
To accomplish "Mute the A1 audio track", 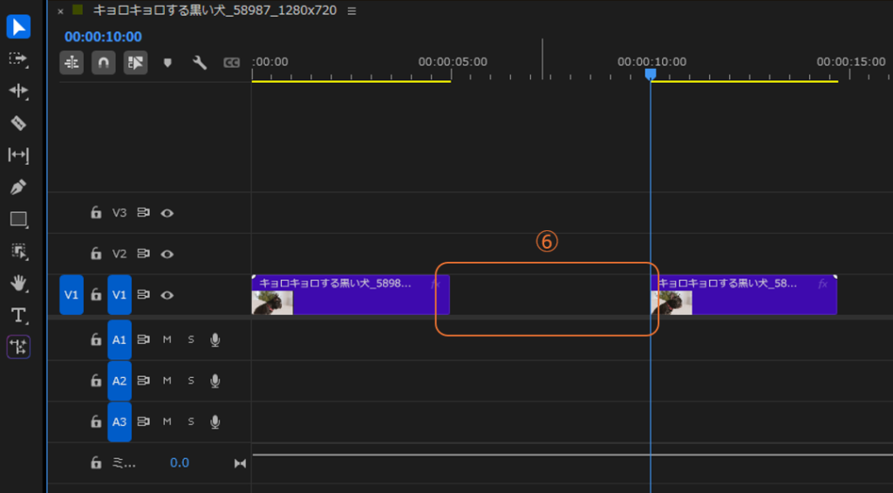I will point(167,339).
